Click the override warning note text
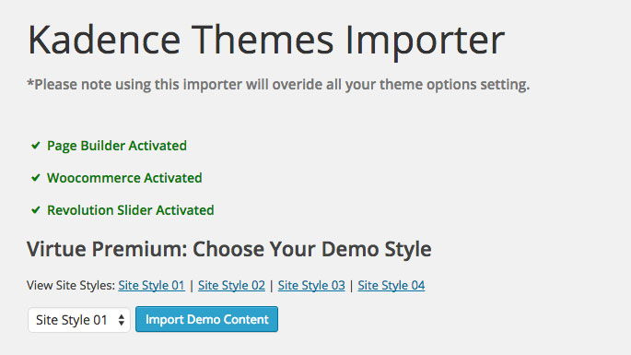The width and height of the screenshot is (631, 355). (278, 85)
